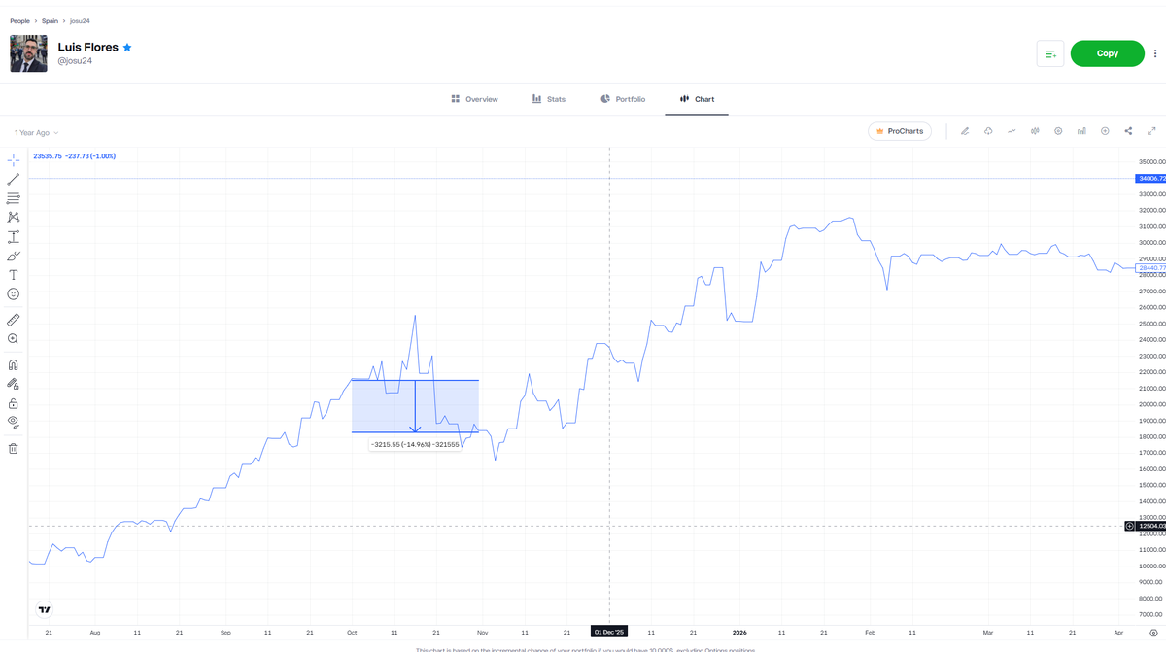Click the add to watchlist icon button
The width and height of the screenshot is (1166, 652).
[1050, 53]
